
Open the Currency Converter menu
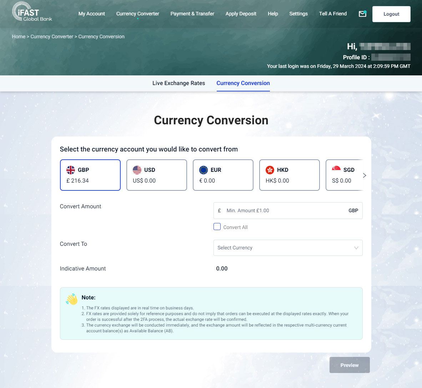pyautogui.click(x=137, y=14)
